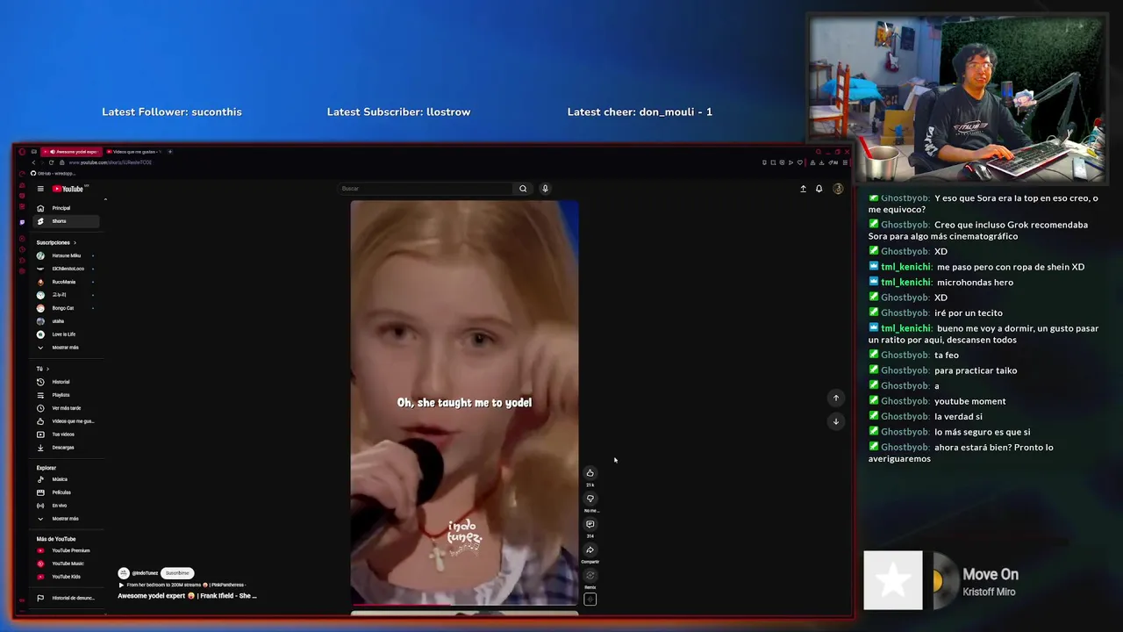Viewport: 1123px width, 632px height.
Task: Expand the Suscripciones section arrow
Action: click(x=75, y=242)
